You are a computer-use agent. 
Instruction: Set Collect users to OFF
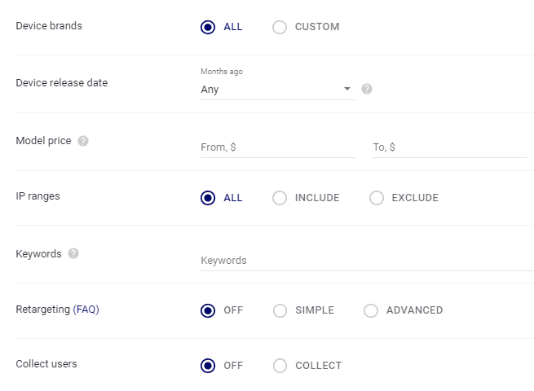click(208, 366)
